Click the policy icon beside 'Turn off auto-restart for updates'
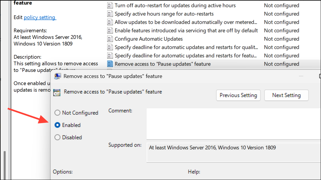Image resolution: width=321 pixels, height=180 pixels. click(x=110, y=5)
